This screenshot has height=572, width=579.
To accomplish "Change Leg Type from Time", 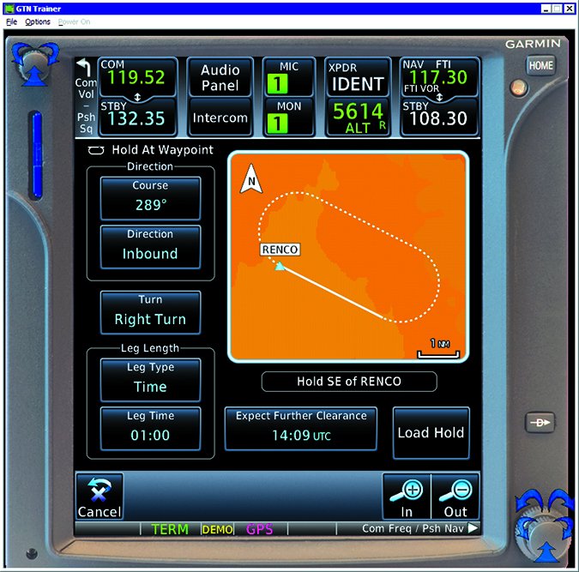I will [150, 379].
